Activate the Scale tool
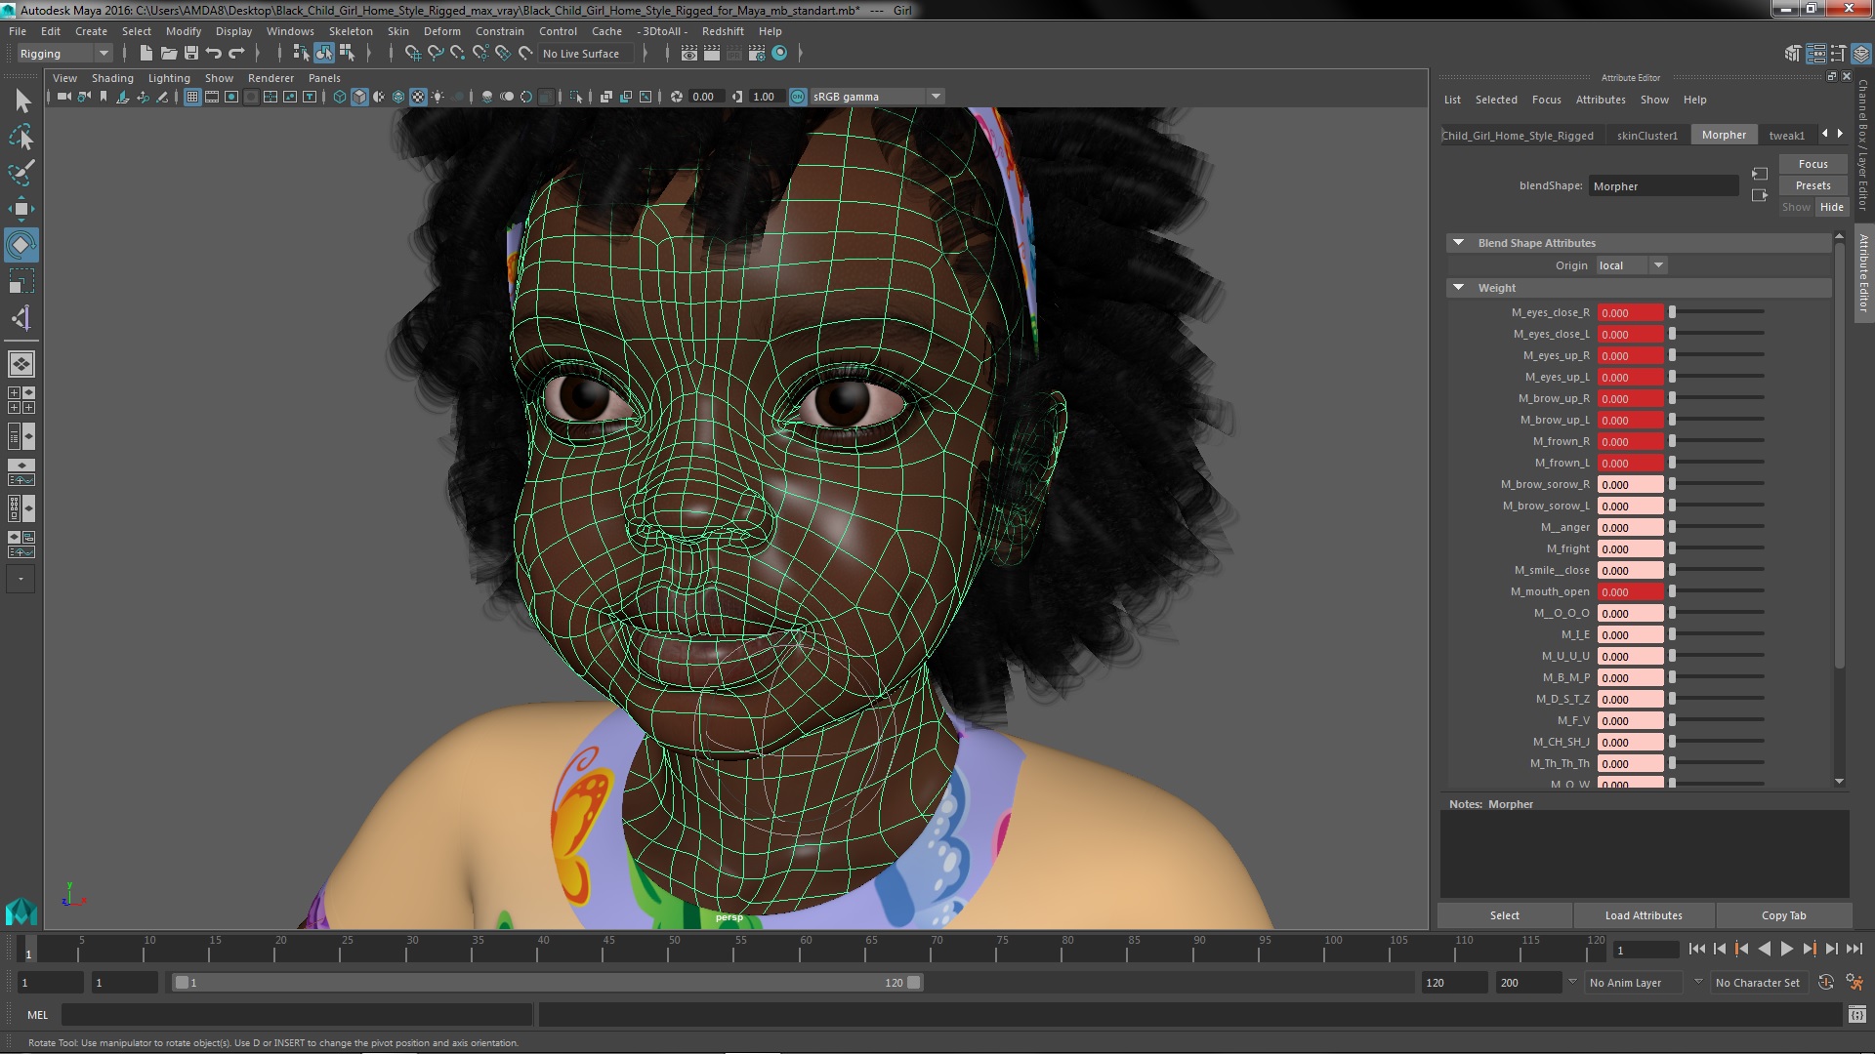1875x1054 pixels. [21, 282]
